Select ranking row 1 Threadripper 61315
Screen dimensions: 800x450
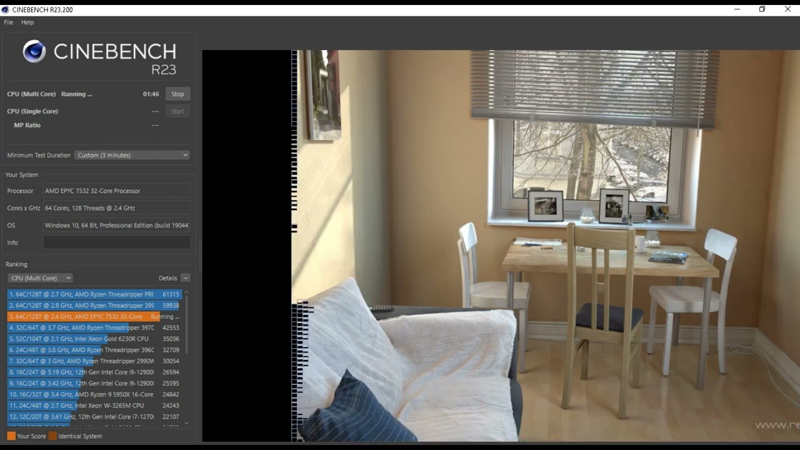pos(94,294)
